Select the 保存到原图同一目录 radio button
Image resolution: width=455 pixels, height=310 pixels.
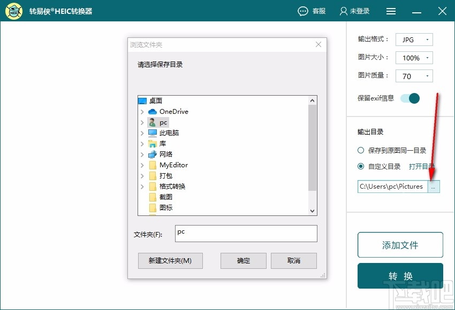[361, 150]
